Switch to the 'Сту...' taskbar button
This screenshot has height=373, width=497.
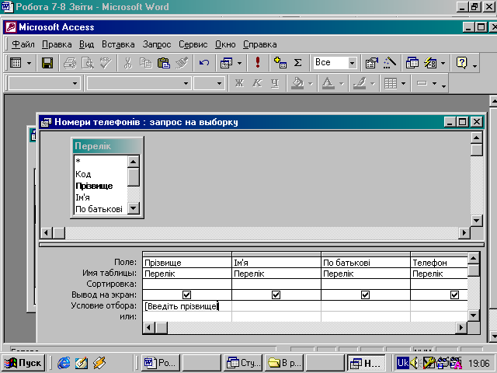[243, 363]
